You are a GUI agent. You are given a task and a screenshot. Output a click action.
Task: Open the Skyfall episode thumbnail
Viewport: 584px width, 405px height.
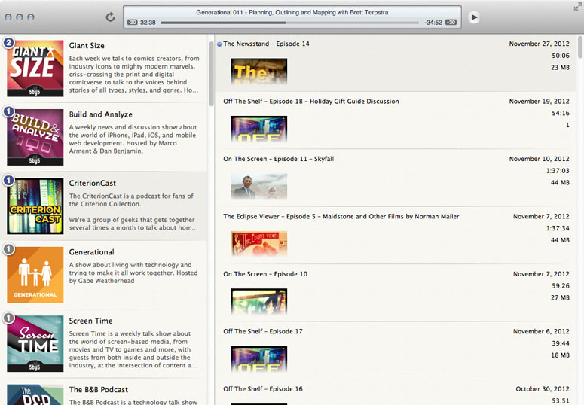coord(258,187)
